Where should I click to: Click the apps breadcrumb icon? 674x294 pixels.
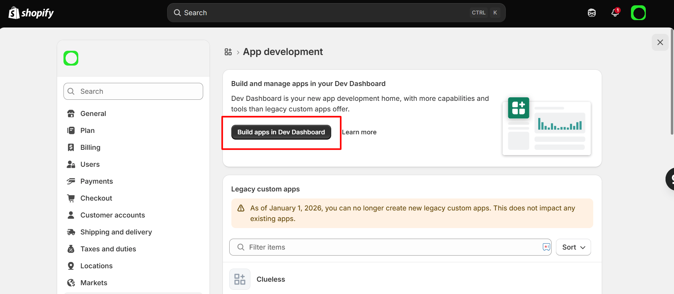point(228,52)
